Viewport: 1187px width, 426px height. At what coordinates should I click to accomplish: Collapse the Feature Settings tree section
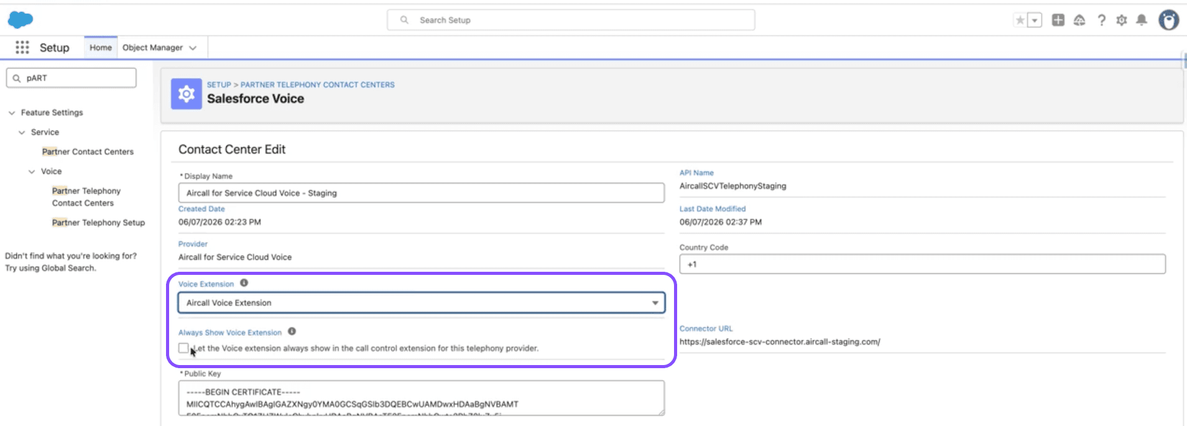pos(12,113)
